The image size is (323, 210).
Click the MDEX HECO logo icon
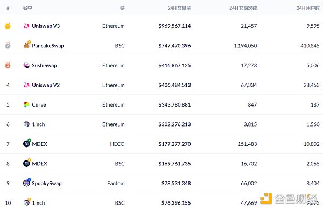(x=27, y=143)
